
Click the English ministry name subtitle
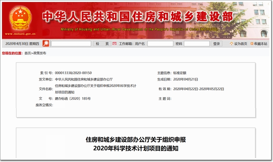click(139, 29)
